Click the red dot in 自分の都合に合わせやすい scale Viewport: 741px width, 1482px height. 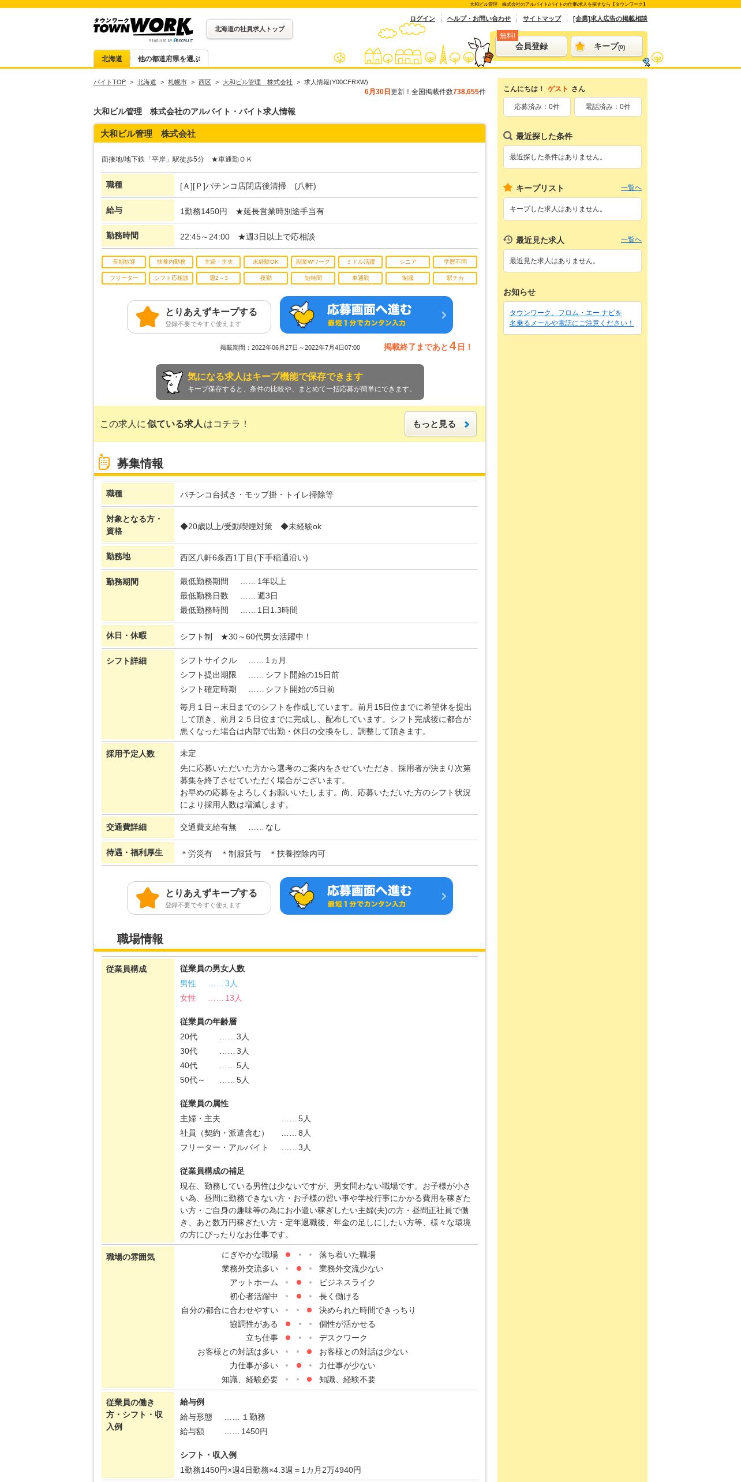309,1310
